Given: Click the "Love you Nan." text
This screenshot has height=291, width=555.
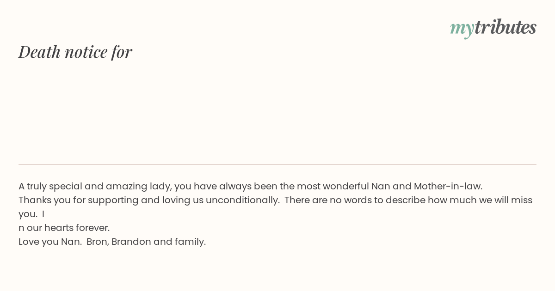Looking at the screenshot, I should coord(50,242).
